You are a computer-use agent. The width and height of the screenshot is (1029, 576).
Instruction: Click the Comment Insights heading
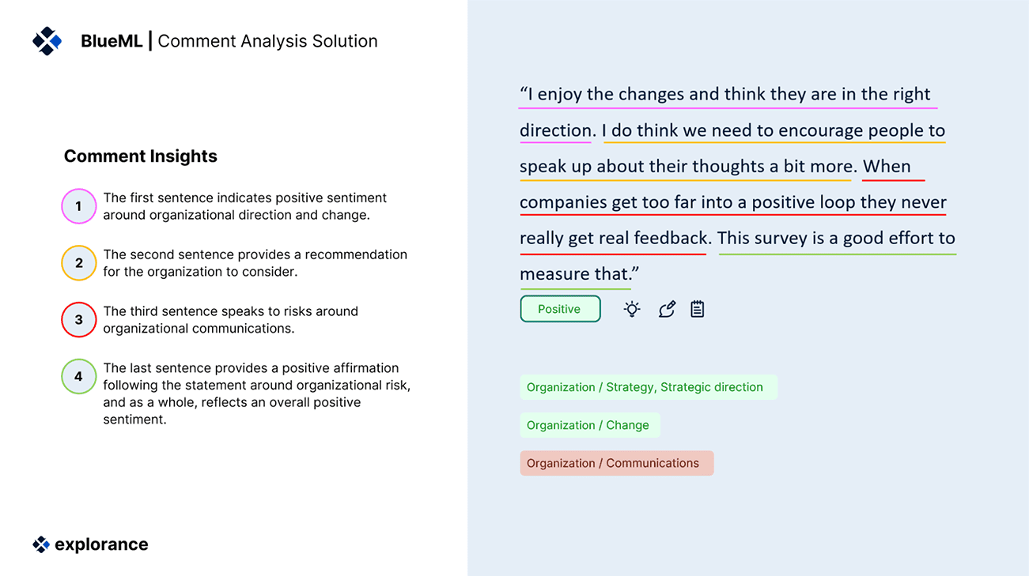point(141,156)
